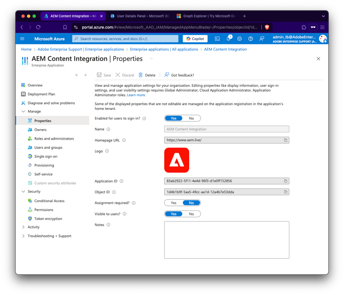
Task: Open Roles and administrators
Action: click(x=54, y=138)
